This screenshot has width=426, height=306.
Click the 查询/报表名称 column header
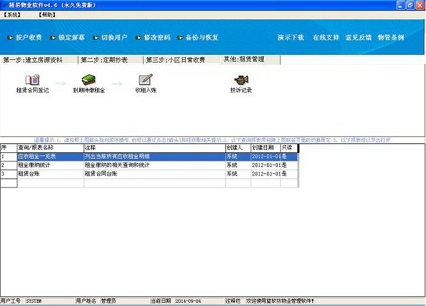pos(50,148)
